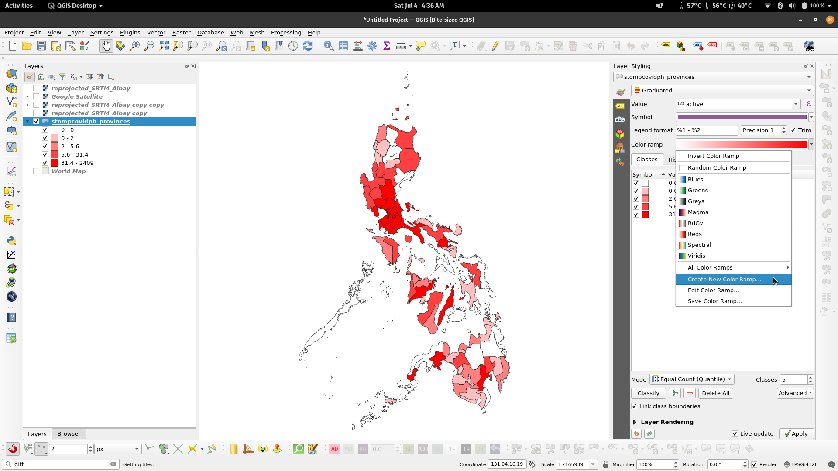Click the Save Project icon
The height and width of the screenshot is (471, 838).
tap(41, 46)
